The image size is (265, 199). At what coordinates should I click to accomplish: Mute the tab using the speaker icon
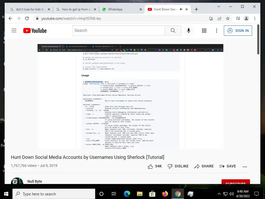[x=181, y=9]
